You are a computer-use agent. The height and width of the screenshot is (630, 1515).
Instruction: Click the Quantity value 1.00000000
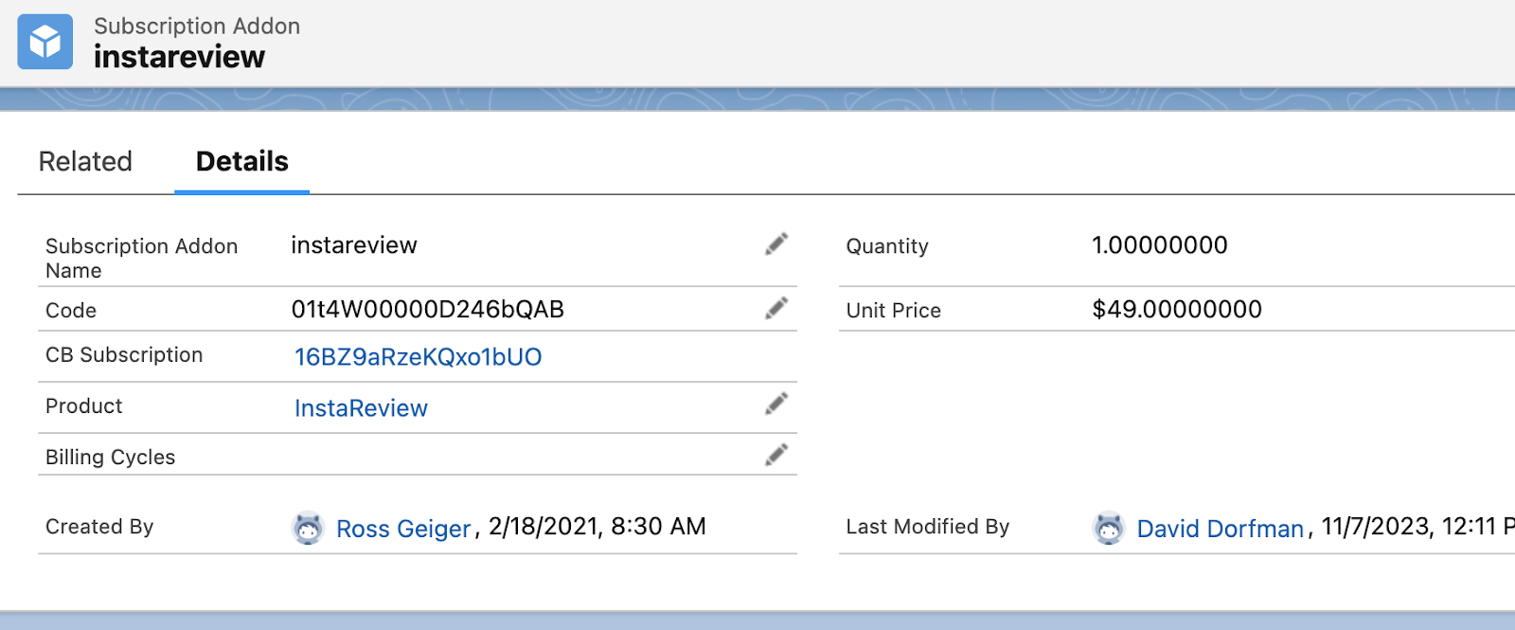click(x=1159, y=245)
